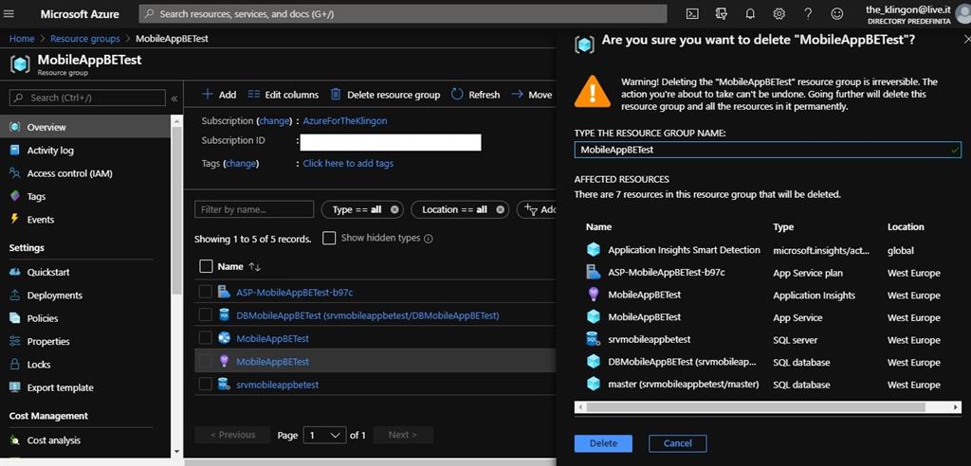Go to Resource groups breadcrumb

[x=84, y=39]
